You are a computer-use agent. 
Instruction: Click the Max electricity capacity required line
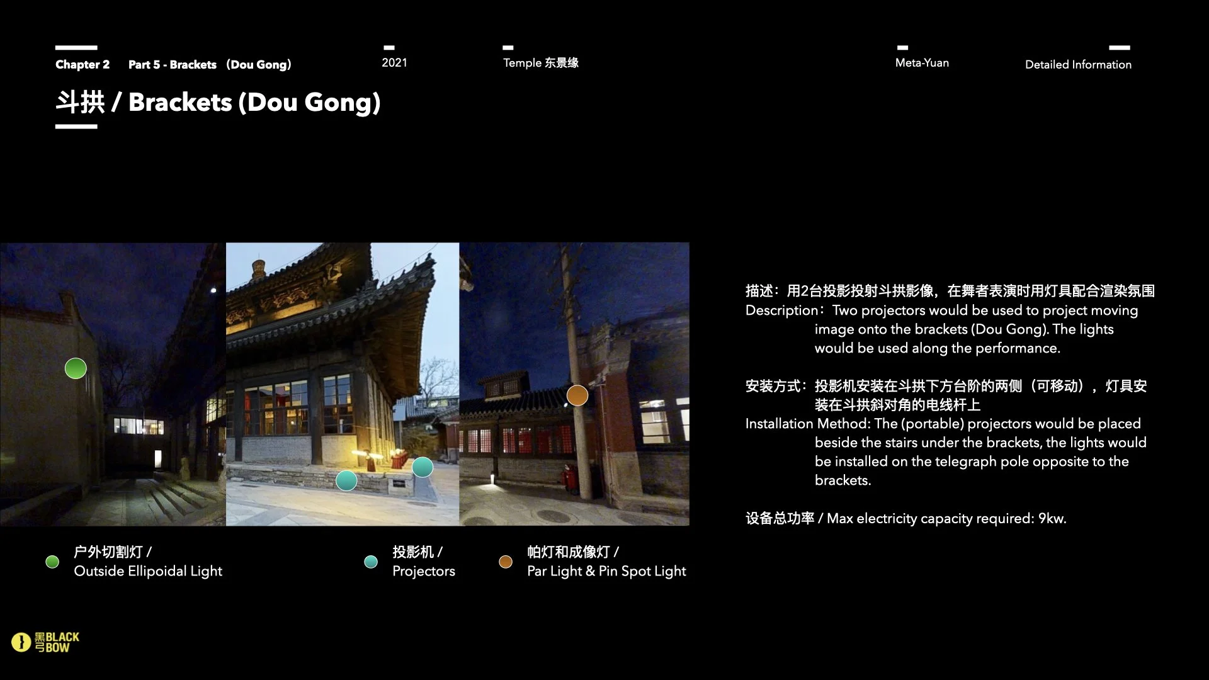click(x=905, y=518)
